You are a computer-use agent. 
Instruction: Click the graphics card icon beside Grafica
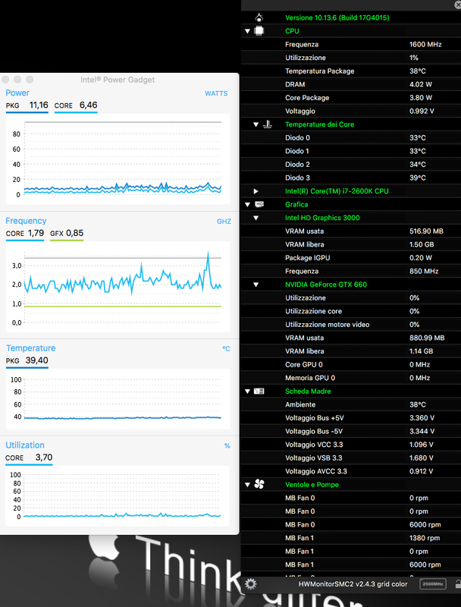click(x=259, y=204)
